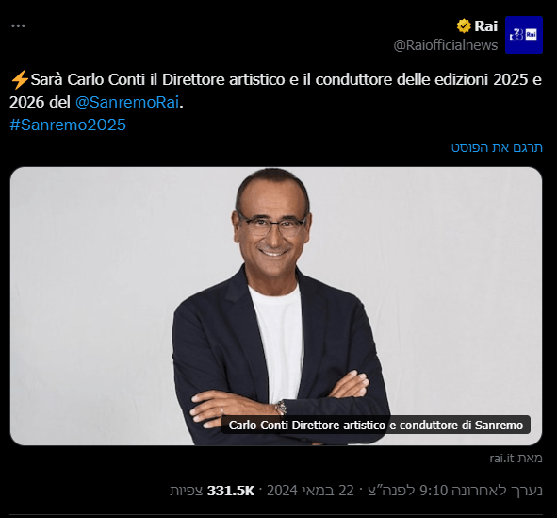Open the rai.it source link
Image resolution: width=557 pixels, height=518 pixels.
(x=516, y=459)
